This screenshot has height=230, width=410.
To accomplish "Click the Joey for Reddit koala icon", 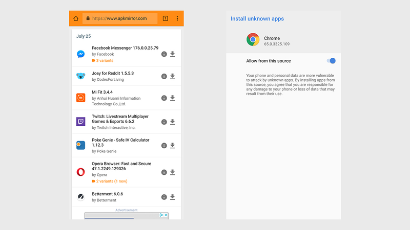I will (x=81, y=76).
